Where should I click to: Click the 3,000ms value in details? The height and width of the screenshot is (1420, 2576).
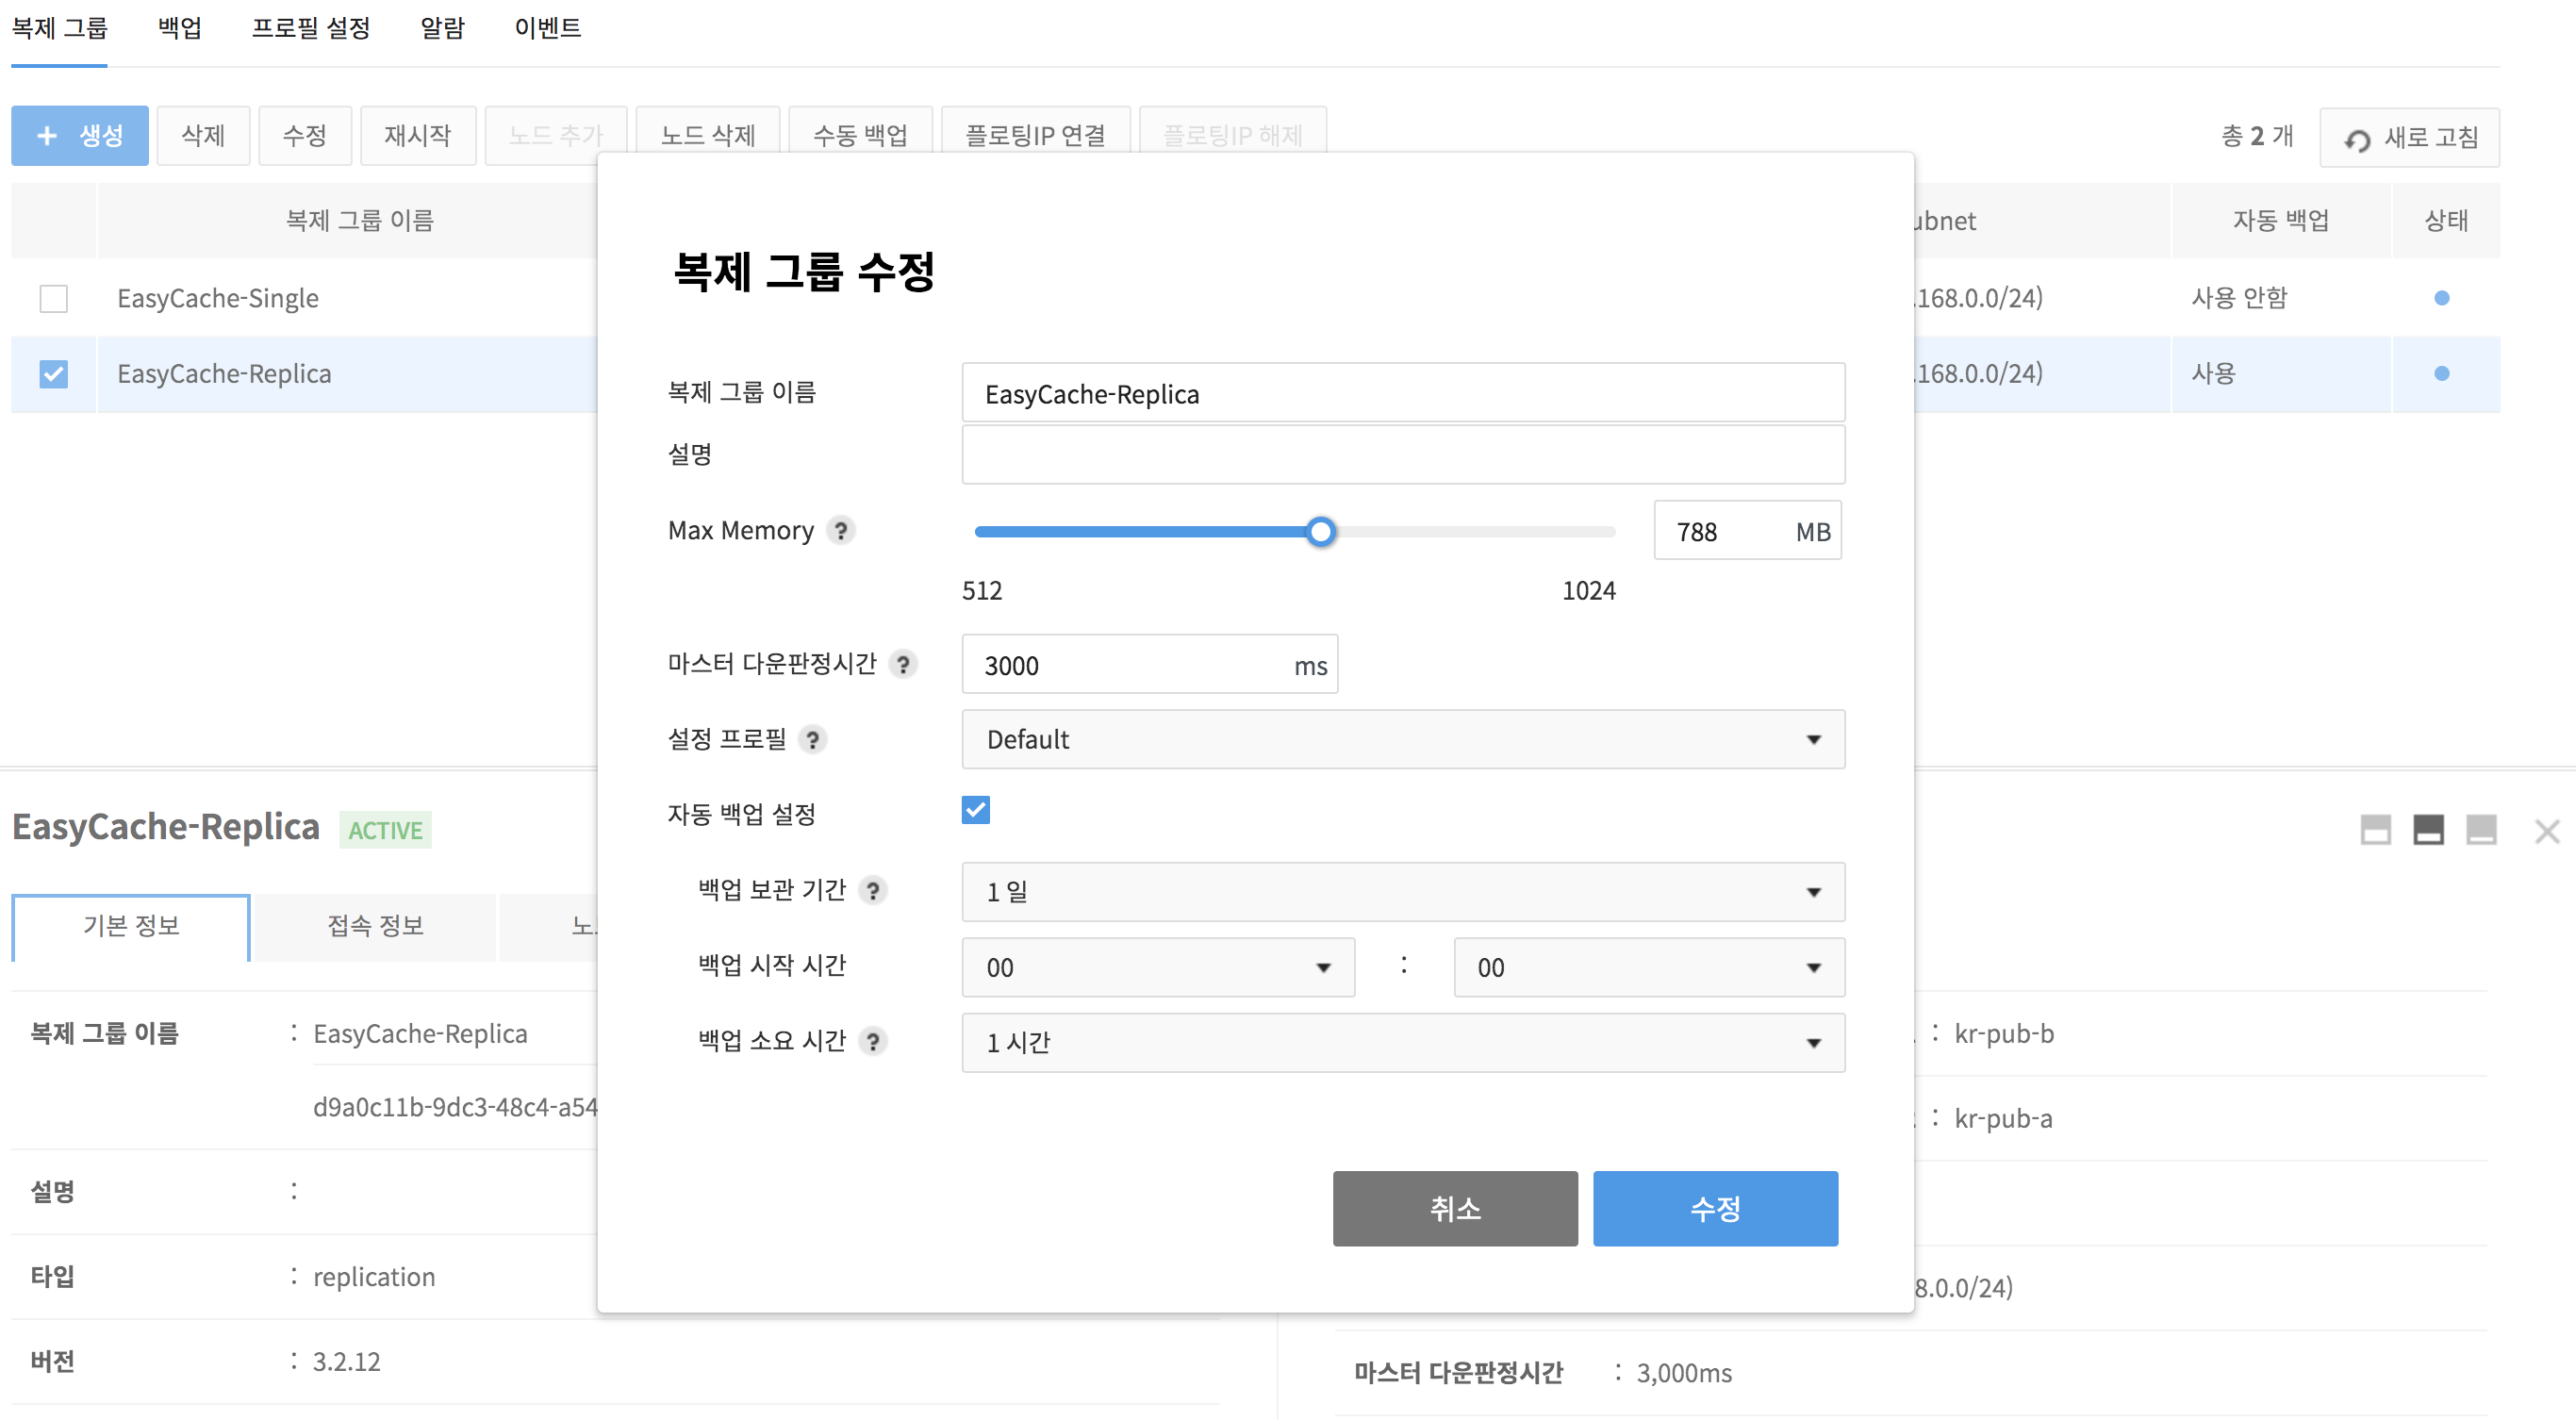(x=1684, y=1373)
